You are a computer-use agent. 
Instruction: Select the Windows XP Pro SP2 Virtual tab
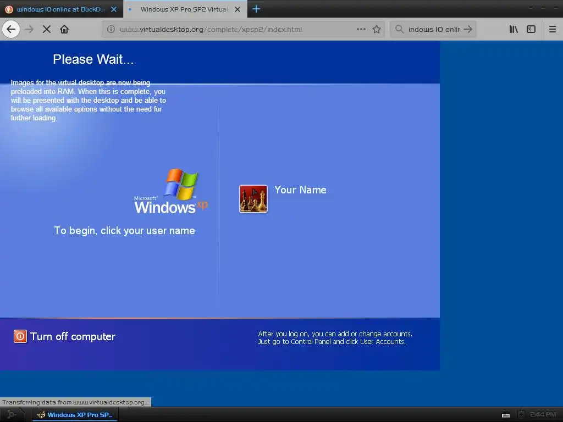185,9
